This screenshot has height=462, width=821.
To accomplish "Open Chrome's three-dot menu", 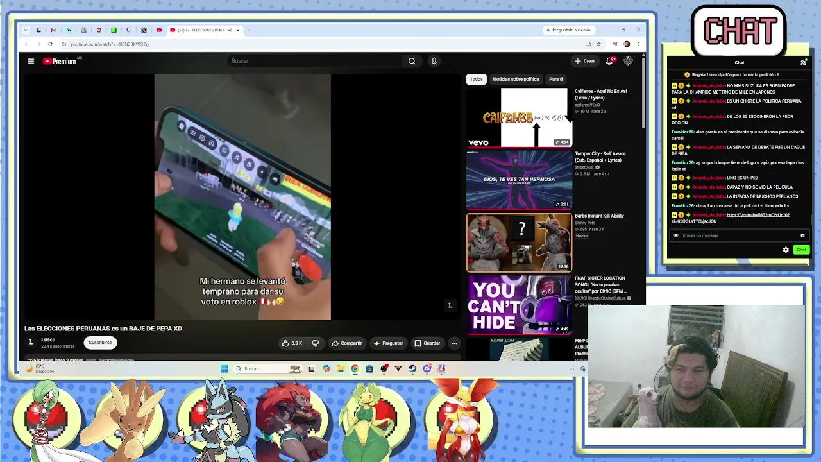I will tap(638, 44).
